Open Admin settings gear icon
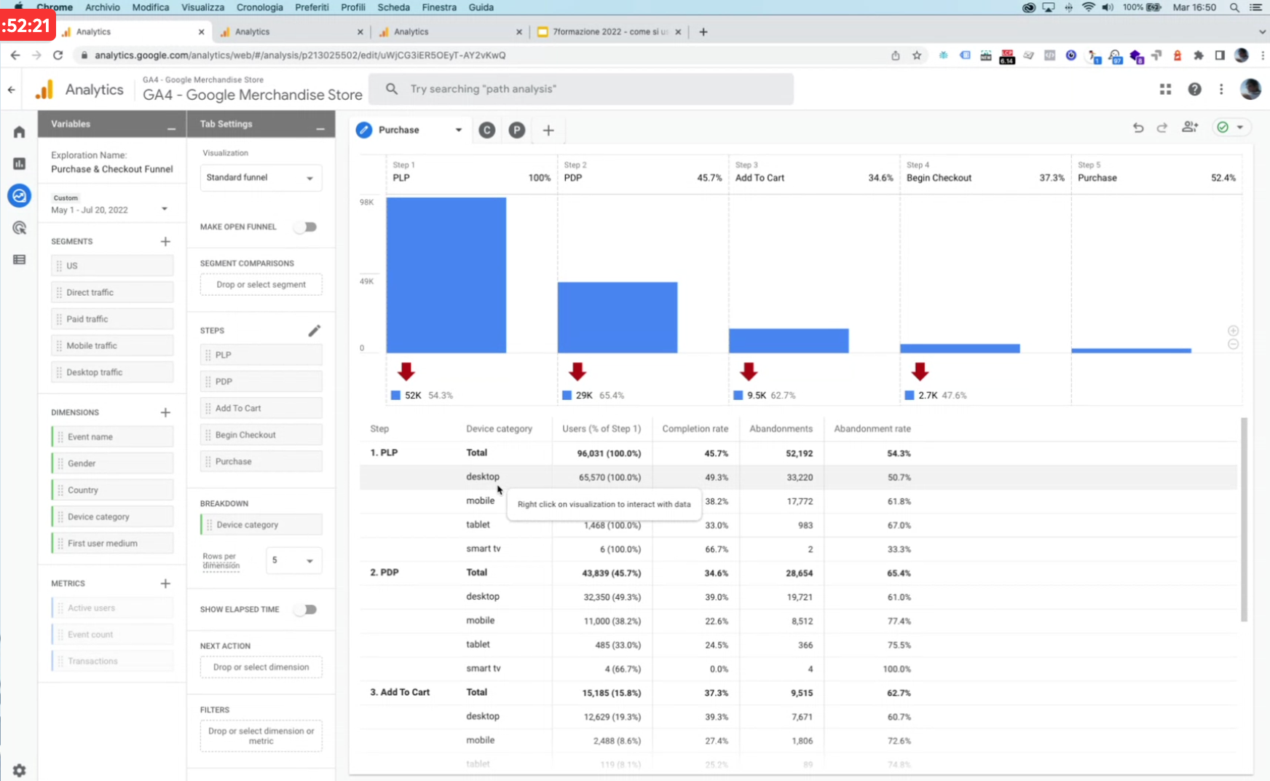1270x781 pixels. [19, 770]
